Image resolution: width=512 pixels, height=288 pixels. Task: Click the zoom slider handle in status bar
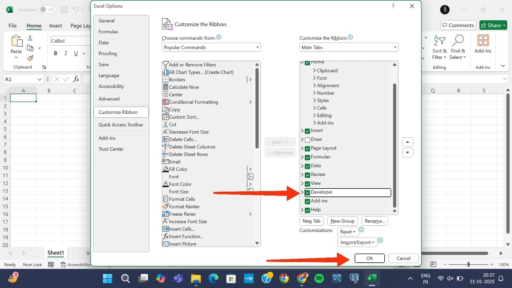[468, 264]
